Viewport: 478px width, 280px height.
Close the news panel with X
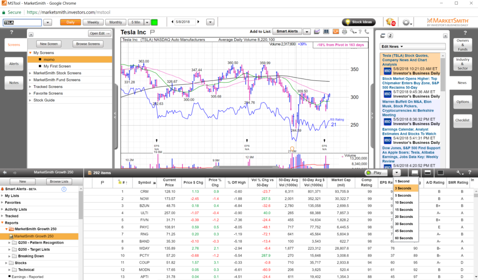[x=445, y=36]
